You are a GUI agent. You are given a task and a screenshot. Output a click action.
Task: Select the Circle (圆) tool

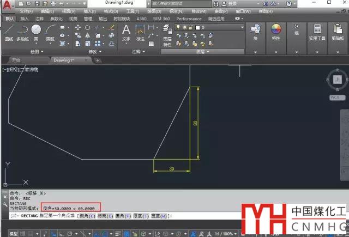tap(36, 31)
